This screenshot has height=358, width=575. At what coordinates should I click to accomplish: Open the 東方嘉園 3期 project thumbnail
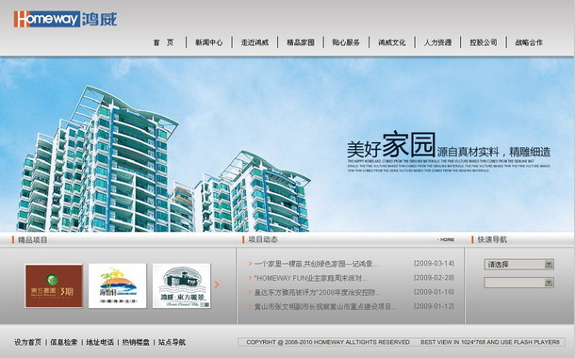(x=54, y=286)
